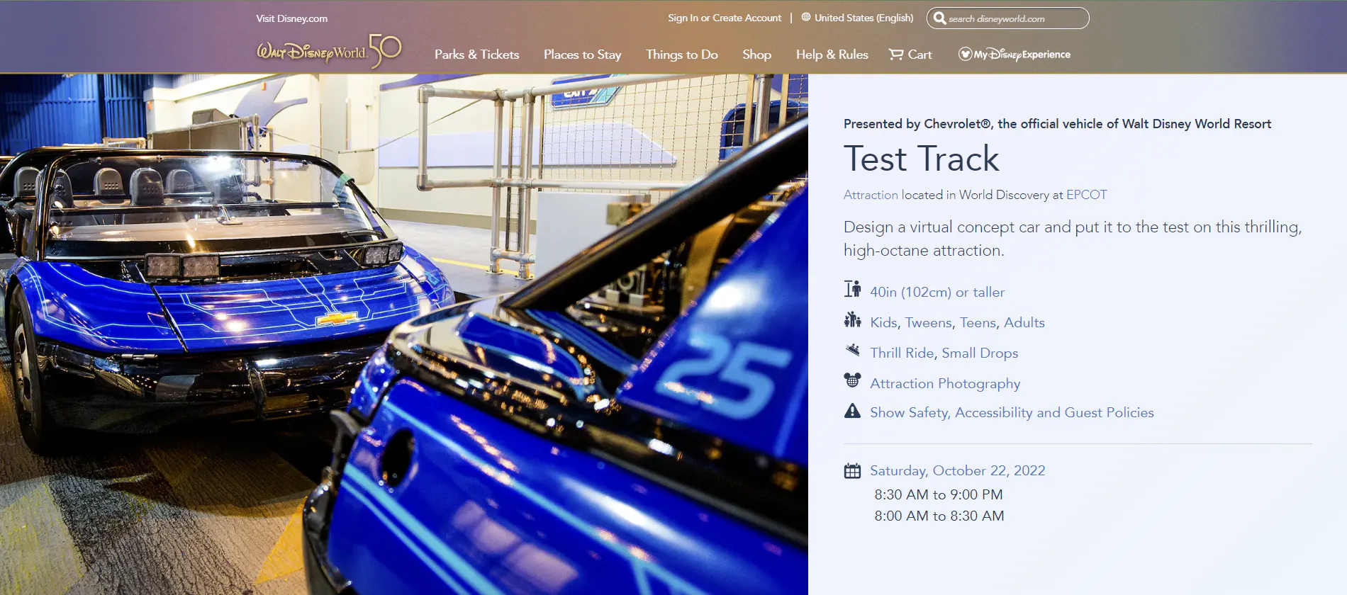Screen dimensions: 1347x595
Task: Click the Presented by Chevrolet sponsor line
Action: tap(1057, 124)
